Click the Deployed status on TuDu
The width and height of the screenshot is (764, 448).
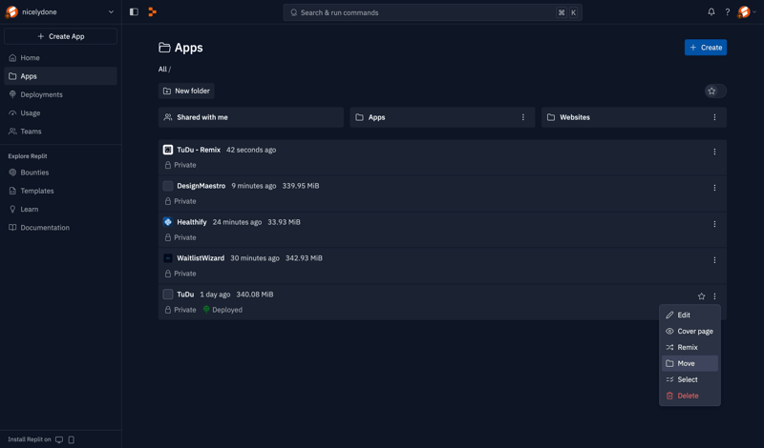[223, 310]
